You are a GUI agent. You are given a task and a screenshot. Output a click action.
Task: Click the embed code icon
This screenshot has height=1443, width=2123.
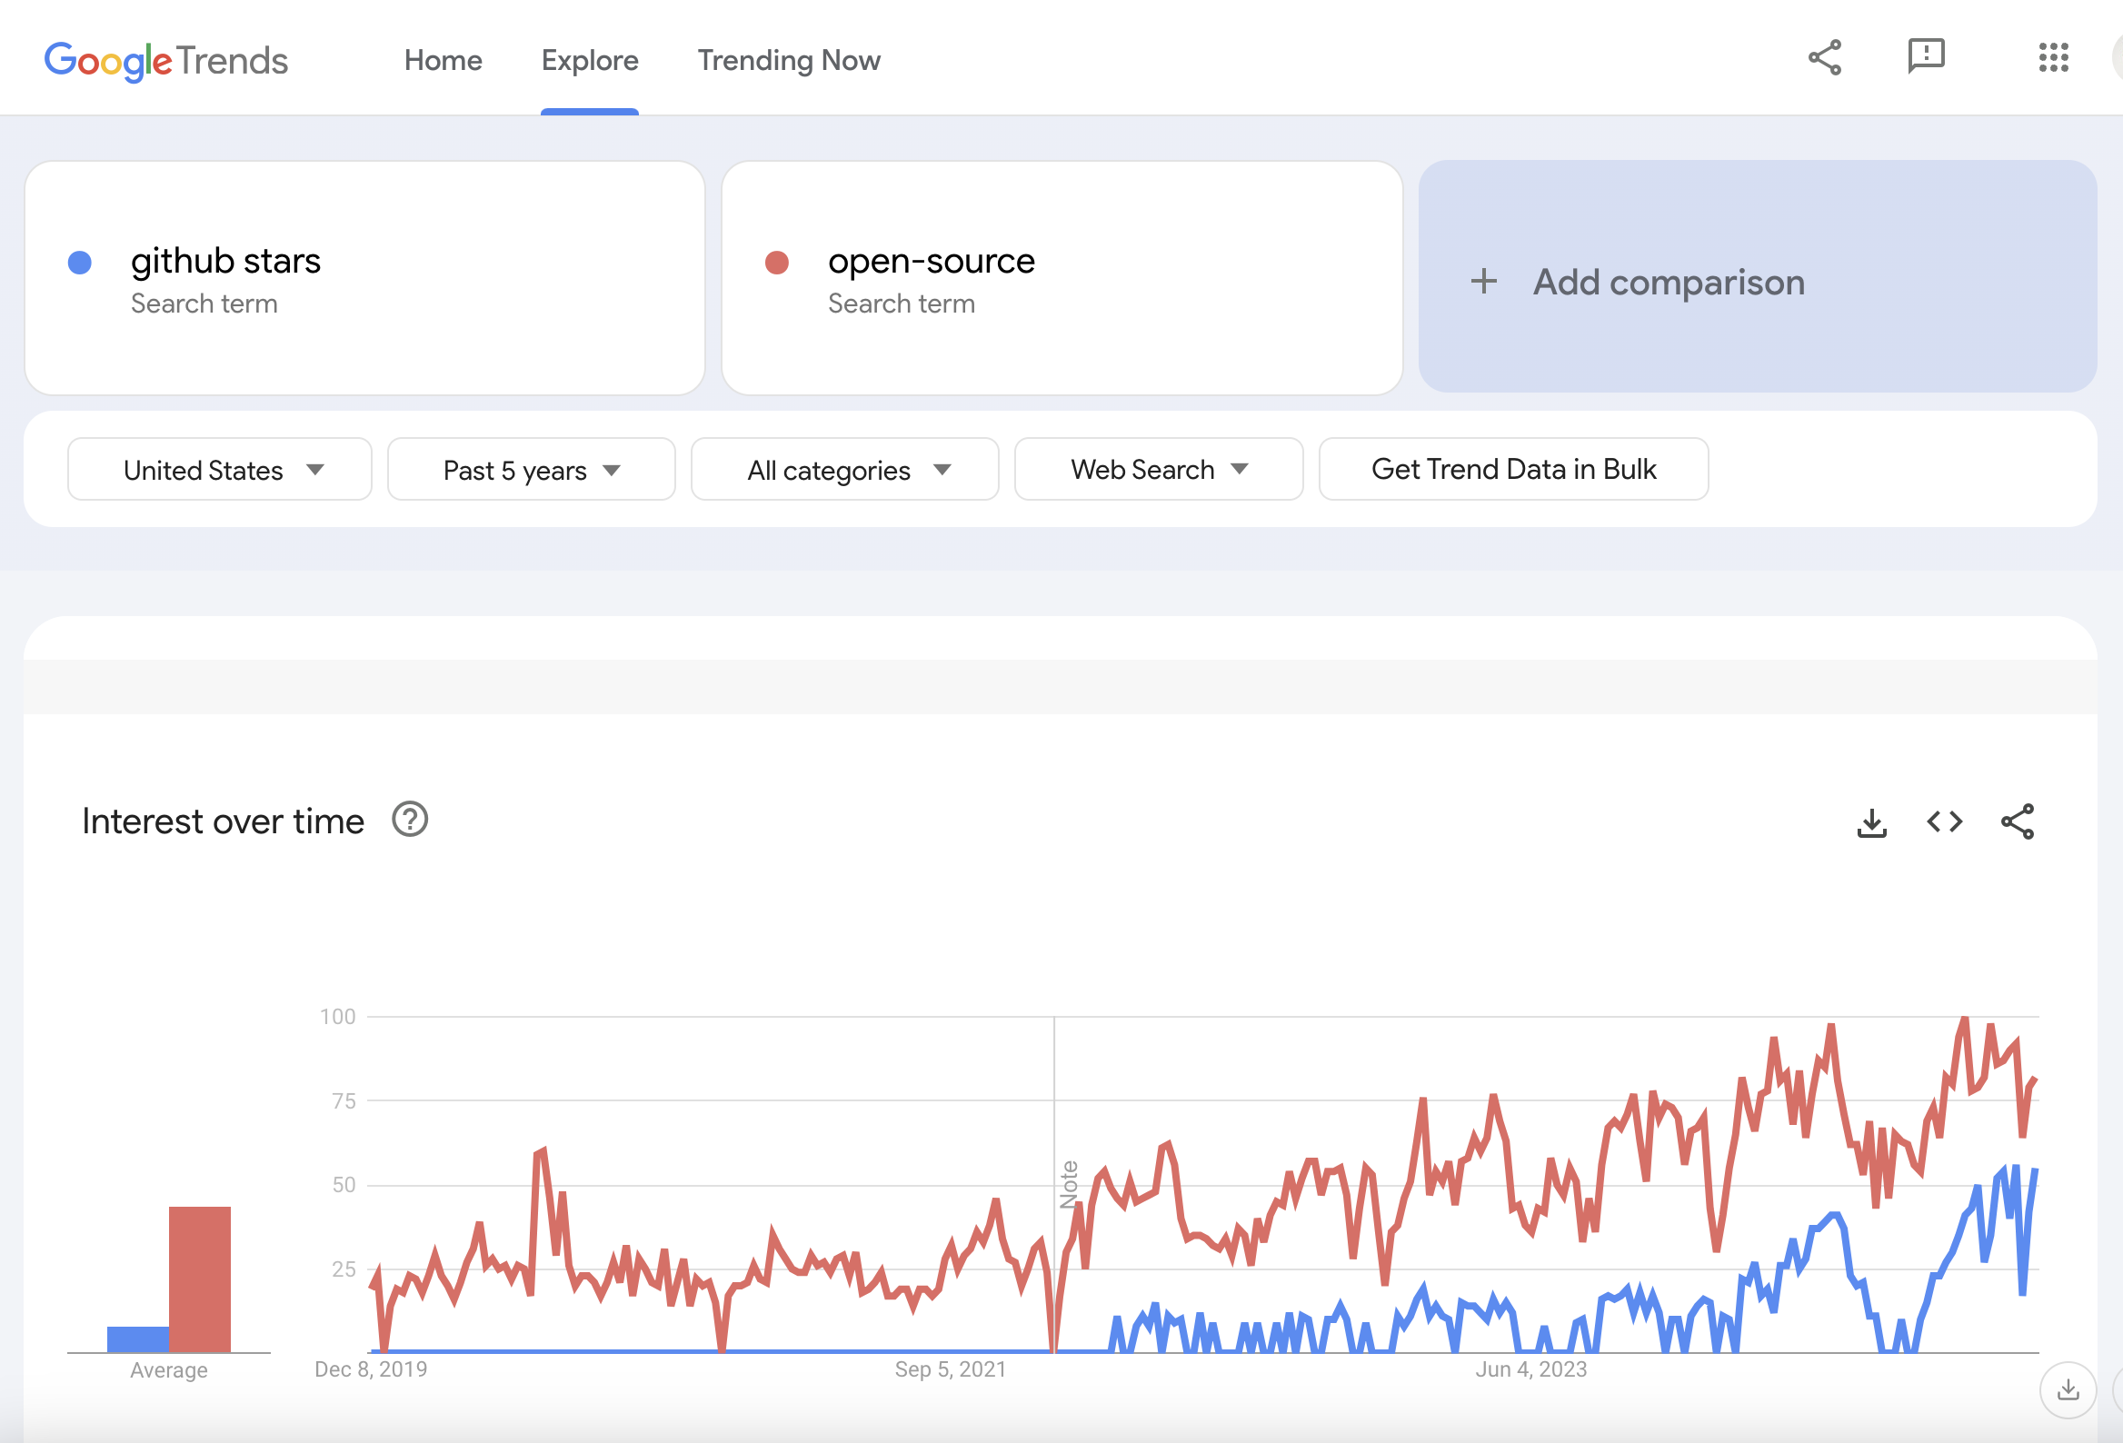click(1944, 822)
